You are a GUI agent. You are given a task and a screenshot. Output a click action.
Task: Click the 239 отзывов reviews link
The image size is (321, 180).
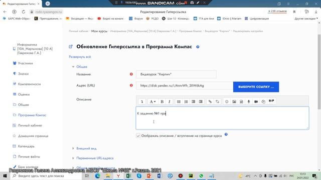point(277,11)
